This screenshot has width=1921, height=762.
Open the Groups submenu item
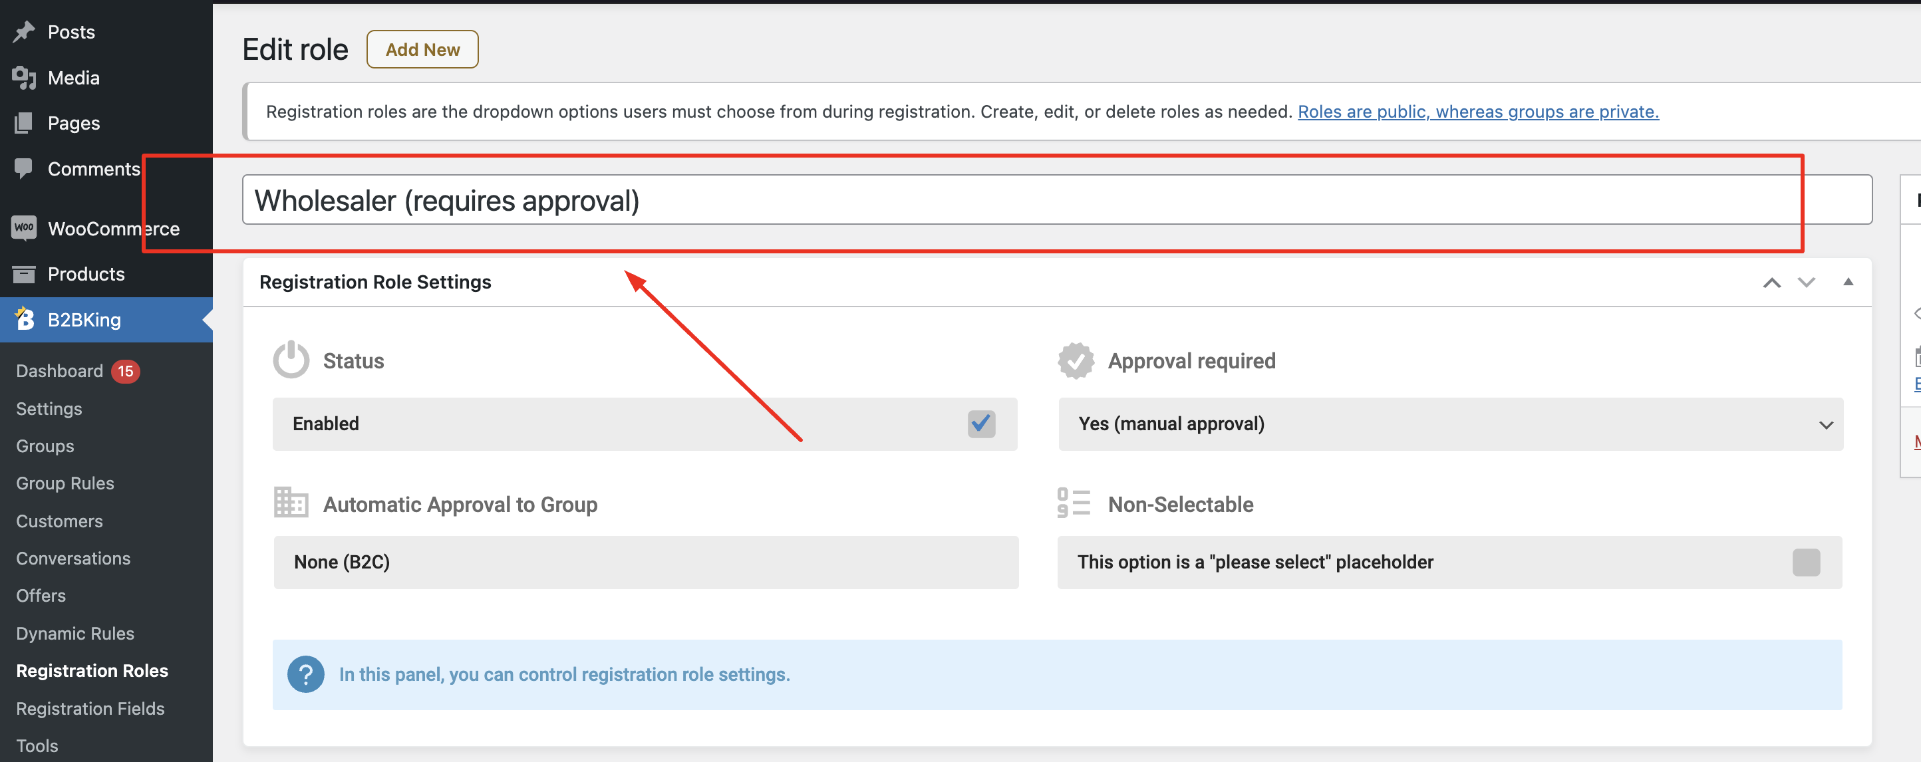(45, 446)
